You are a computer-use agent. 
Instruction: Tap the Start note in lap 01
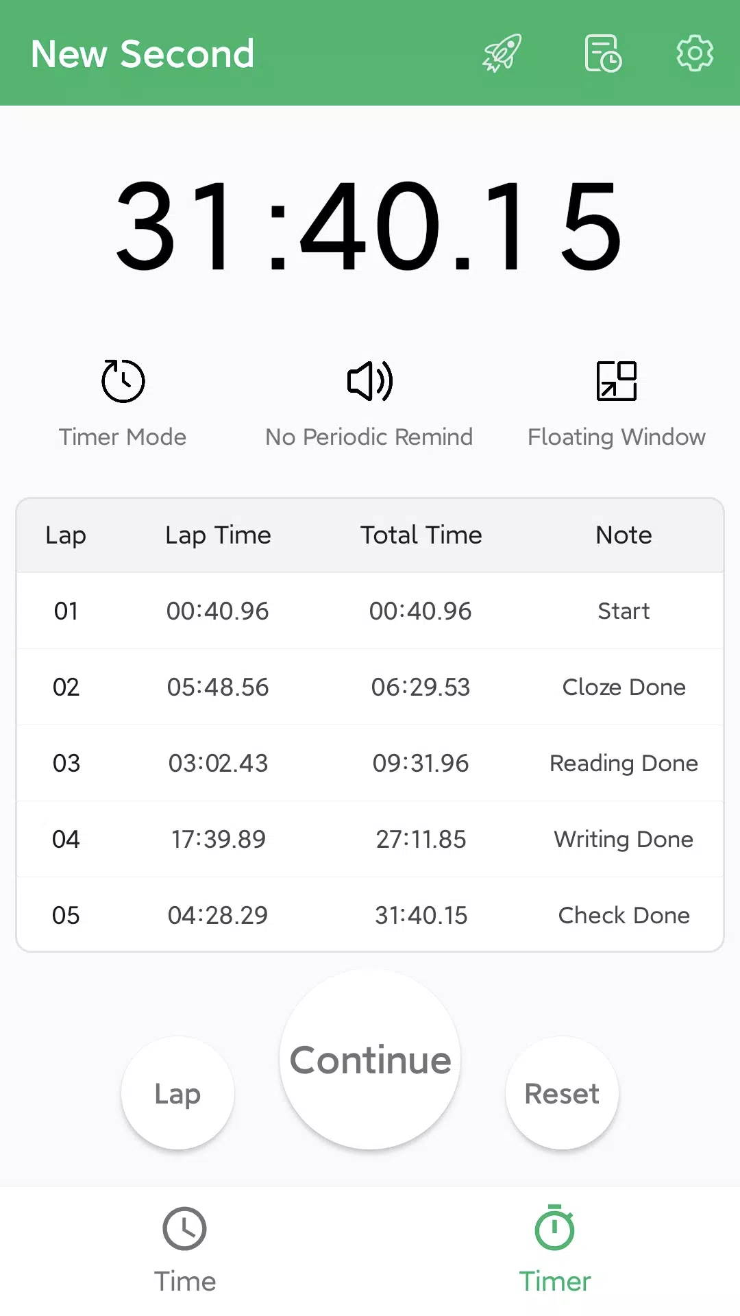point(624,611)
